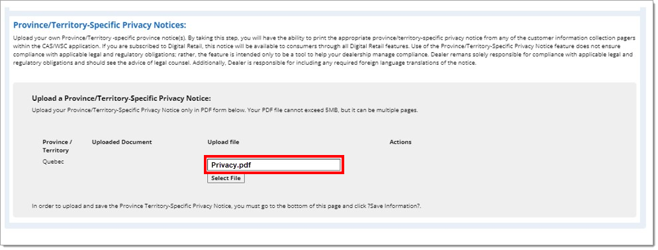Click the Save Information reminder note
This screenshot has width=658, height=250.
coord(226,206)
